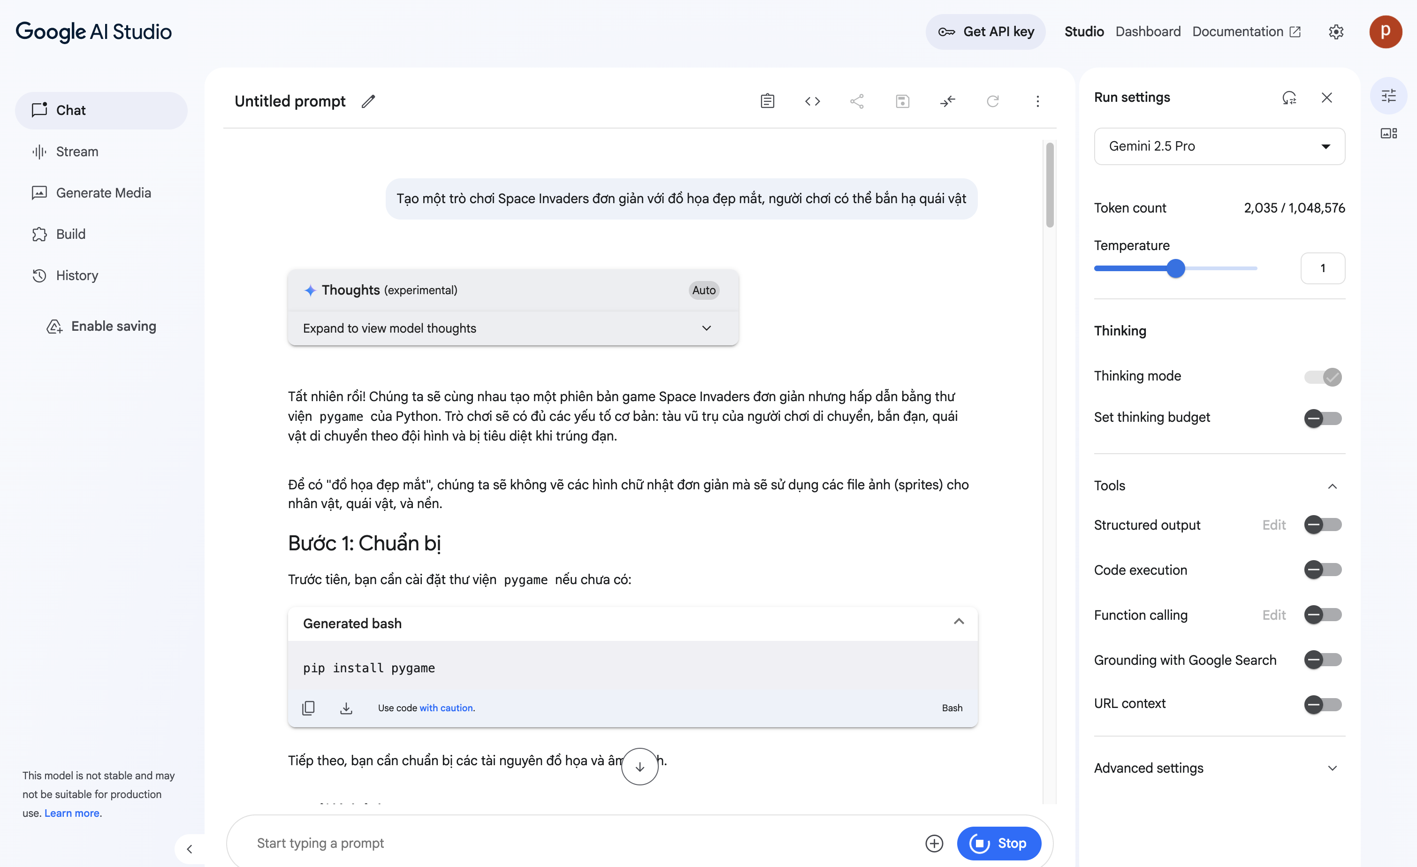Switch to the Dashboard tab
The image size is (1417, 867).
1148,31
